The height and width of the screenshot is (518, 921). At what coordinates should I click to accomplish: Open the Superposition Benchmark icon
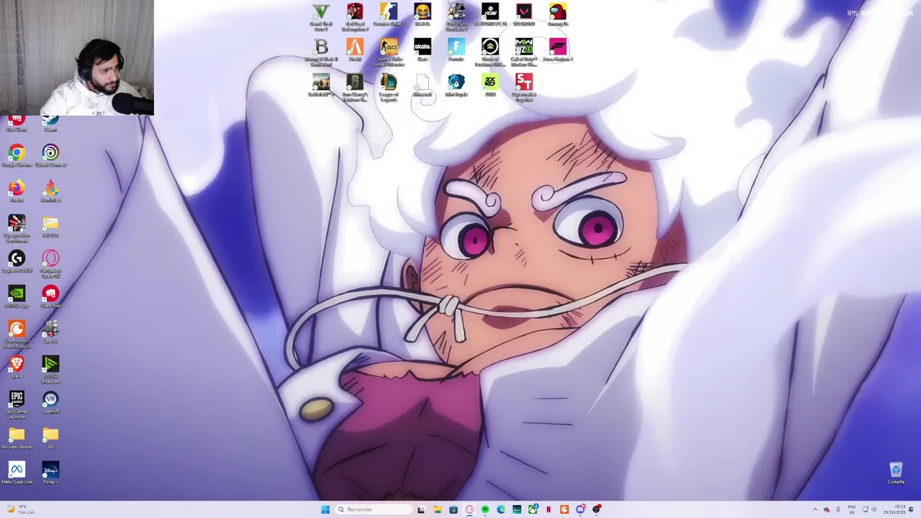click(17, 228)
